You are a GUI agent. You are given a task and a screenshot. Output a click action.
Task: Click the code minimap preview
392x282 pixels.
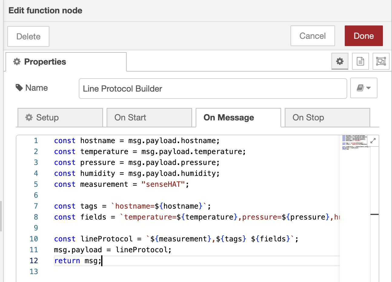354,143
